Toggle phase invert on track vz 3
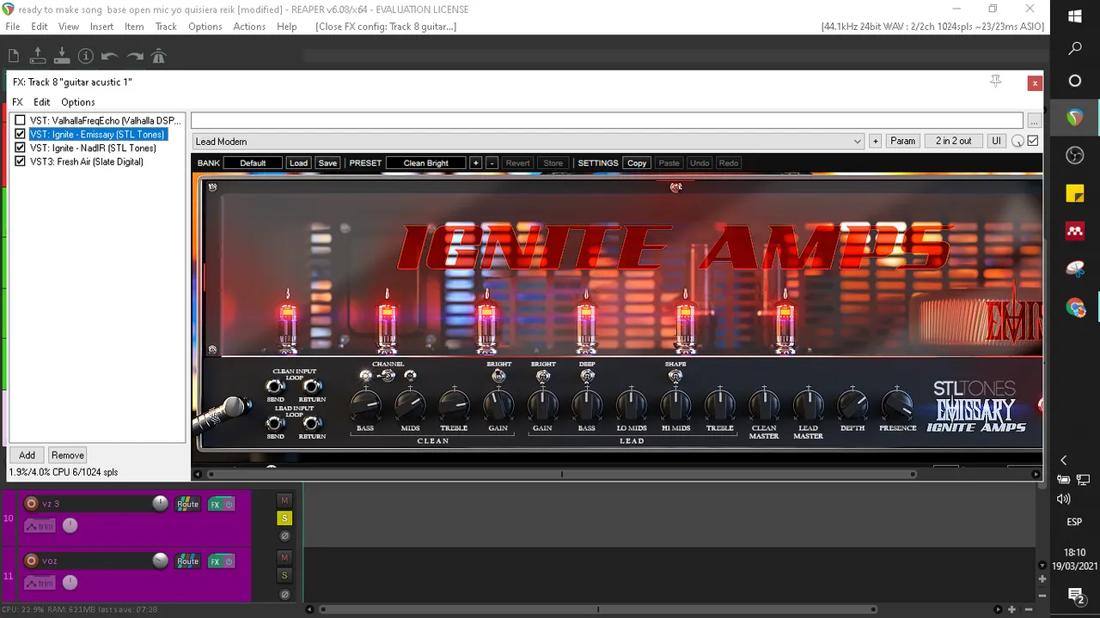1100x618 pixels. coord(284,536)
